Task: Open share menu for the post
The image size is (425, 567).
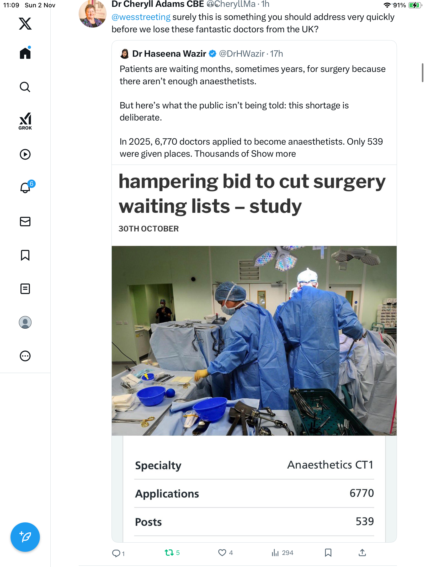Action: (362, 553)
